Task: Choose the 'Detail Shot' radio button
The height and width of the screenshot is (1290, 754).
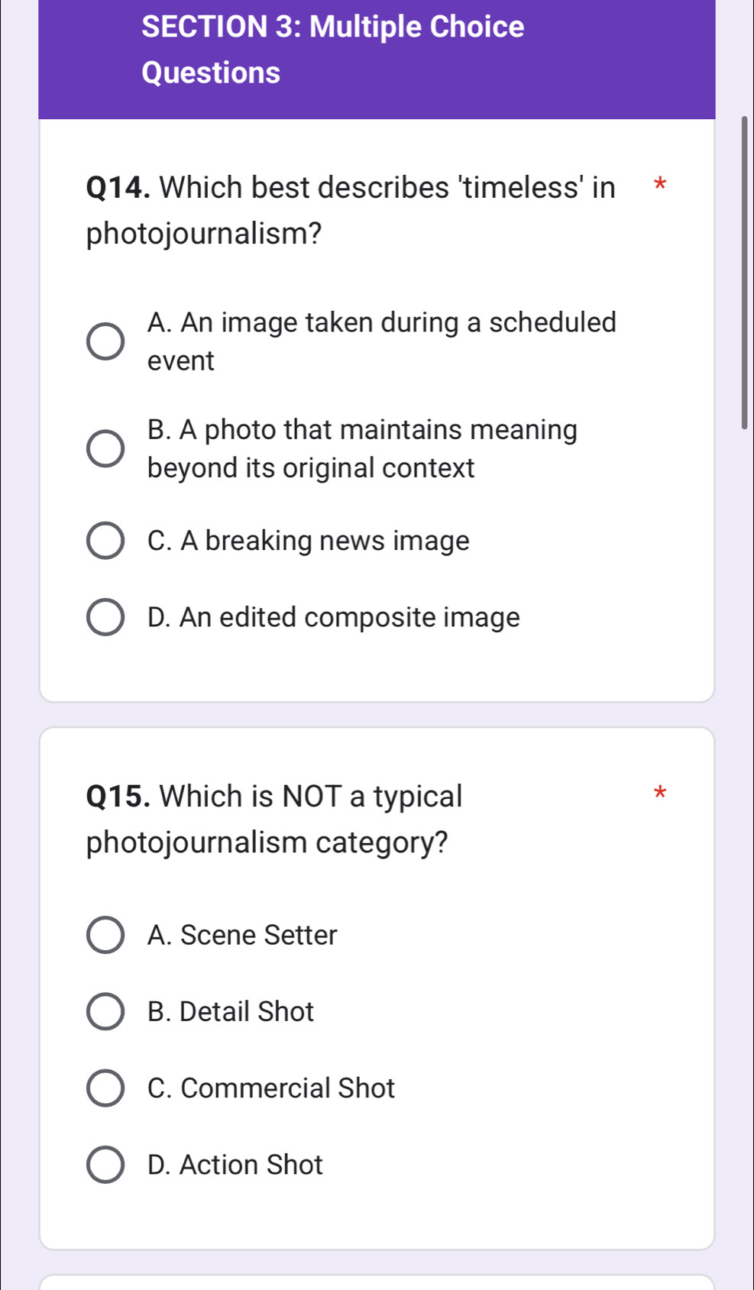Action: coord(105,1011)
